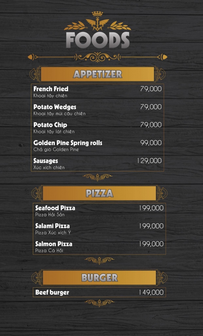Click the ornate divider scroll under FOODS
Viewport: 203px width, 336px height.
click(98, 57)
